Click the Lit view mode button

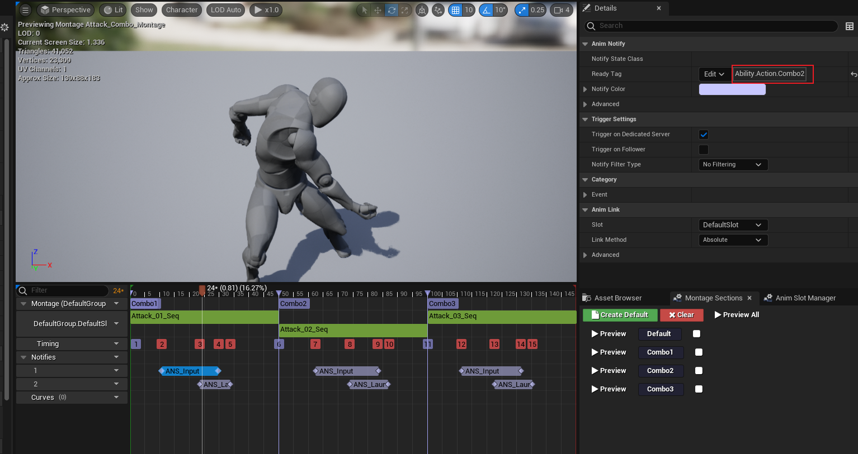114,10
